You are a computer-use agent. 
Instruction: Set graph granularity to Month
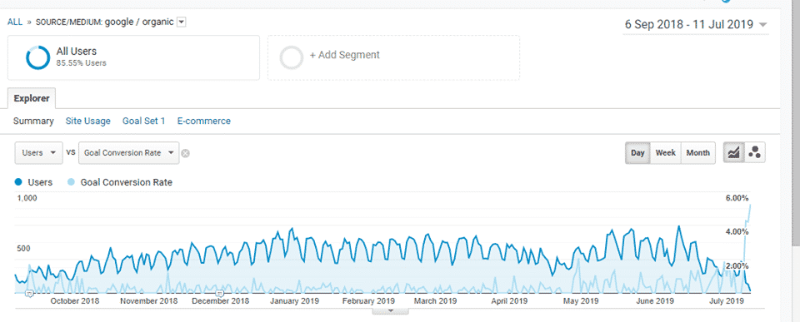coord(698,153)
